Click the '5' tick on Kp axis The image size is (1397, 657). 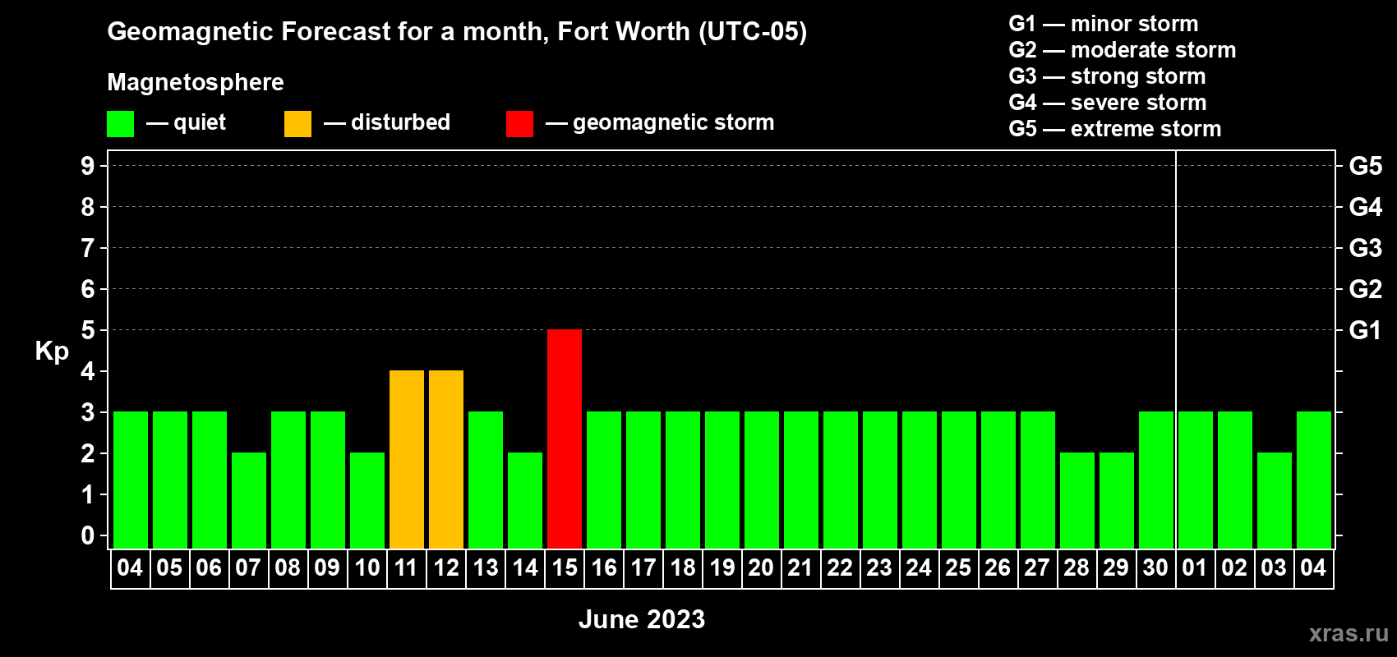(x=88, y=330)
